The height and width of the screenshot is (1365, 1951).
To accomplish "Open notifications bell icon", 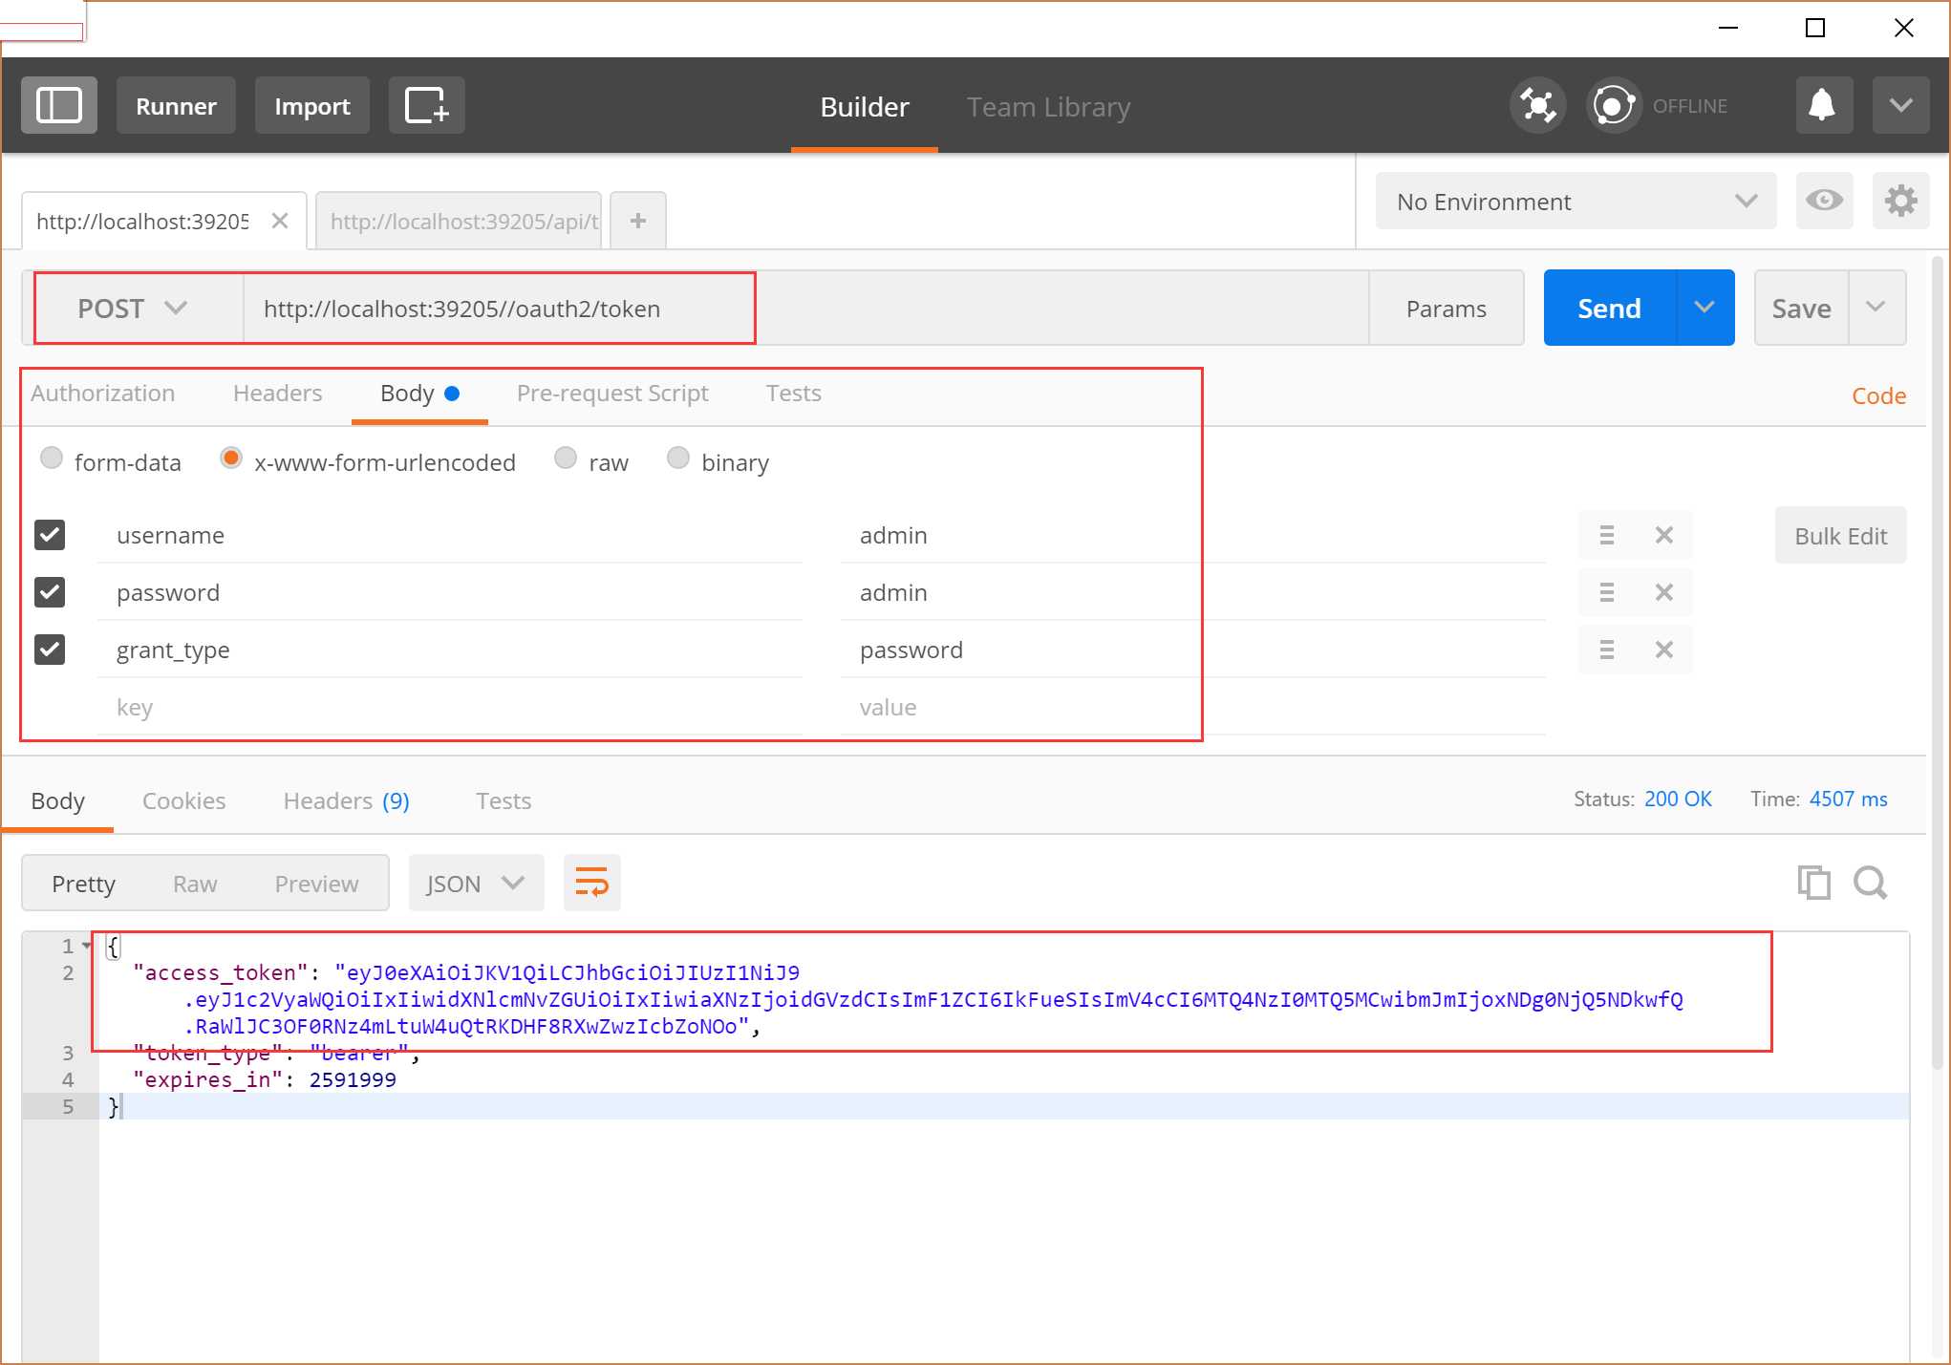I will point(1824,105).
